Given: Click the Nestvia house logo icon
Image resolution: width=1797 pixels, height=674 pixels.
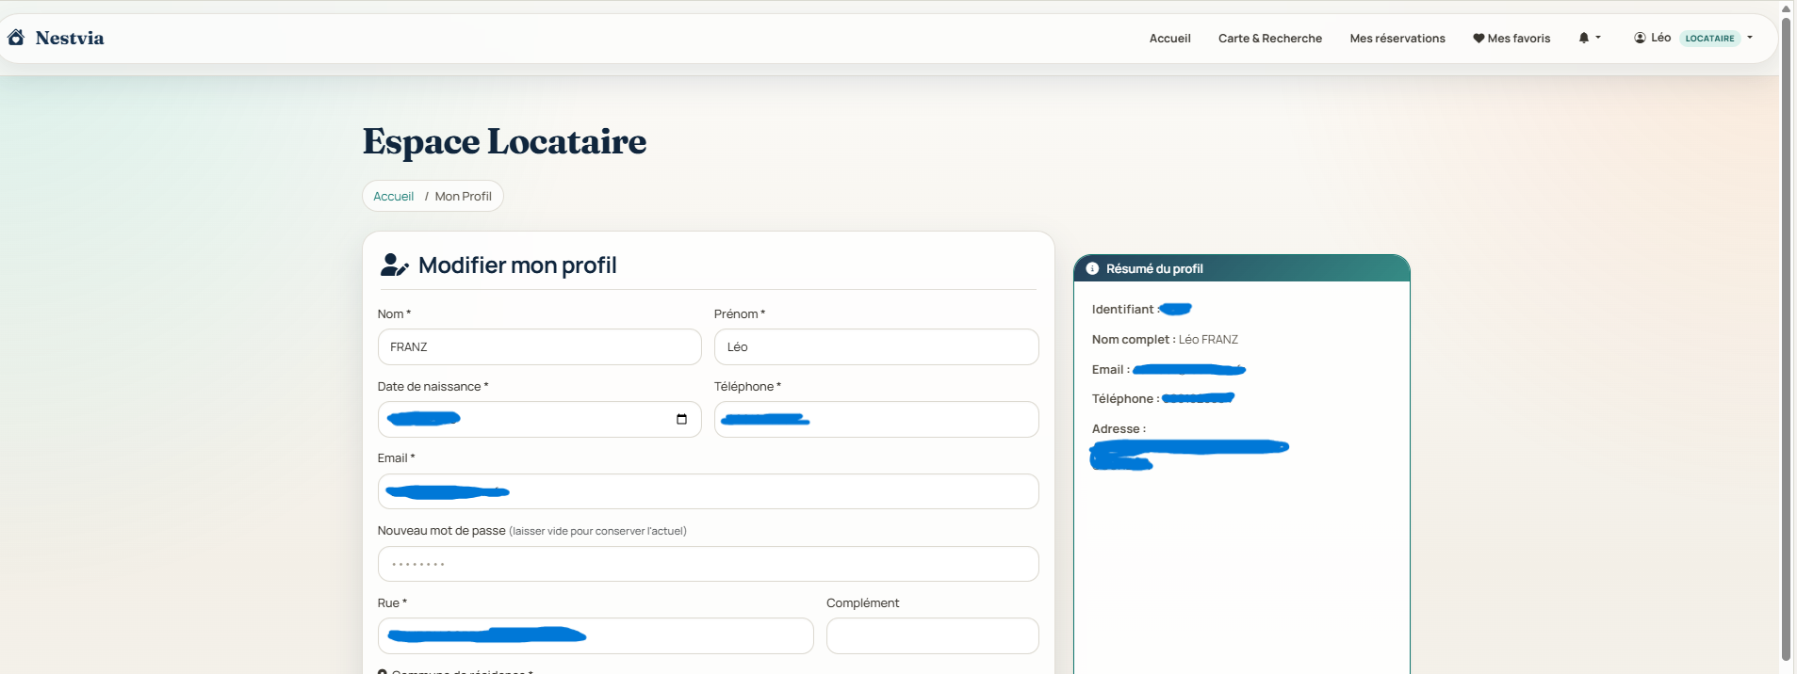Looking at the screenshot, I should click(x=16, y=38).
